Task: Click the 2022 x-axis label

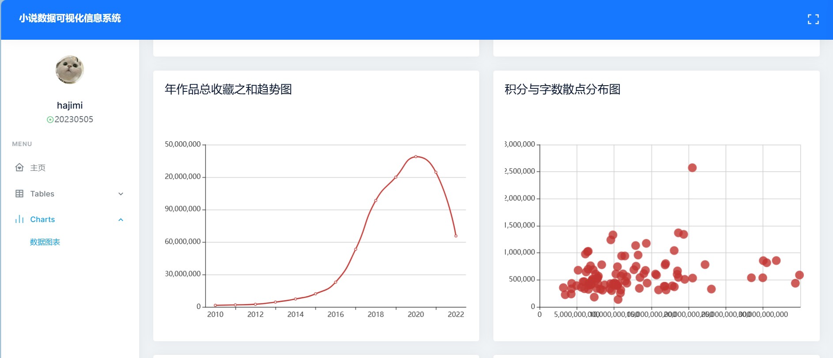Action: tap(456, 314)
